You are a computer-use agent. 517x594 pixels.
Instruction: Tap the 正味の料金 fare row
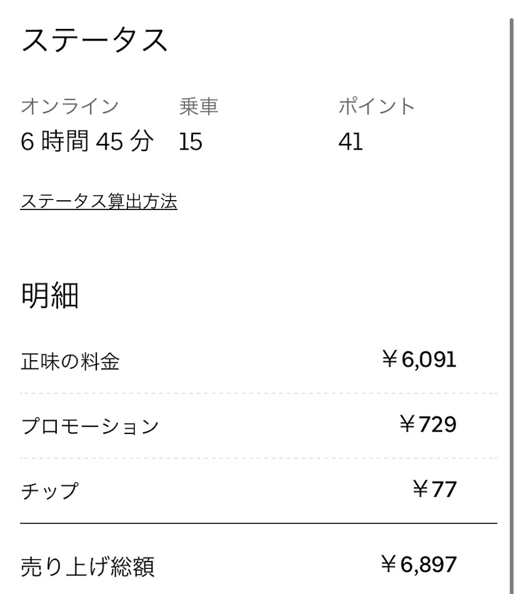tap(70, 360)
